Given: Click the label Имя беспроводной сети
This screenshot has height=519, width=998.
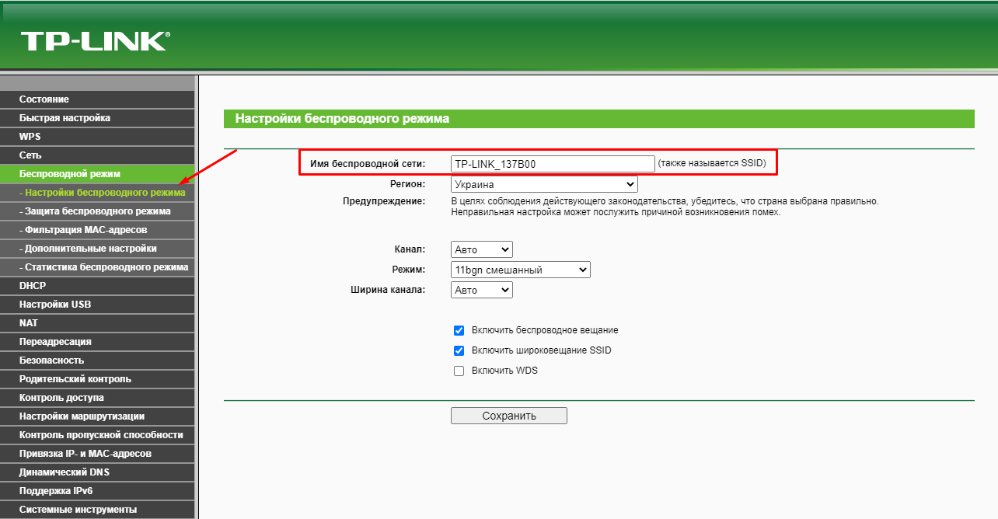Looking at the screenshot, I should pos(368,164).
